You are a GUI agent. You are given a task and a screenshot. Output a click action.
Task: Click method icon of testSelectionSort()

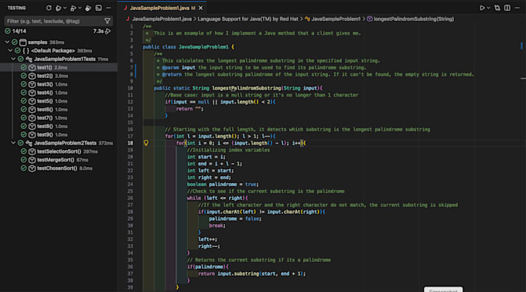point(32,151)
